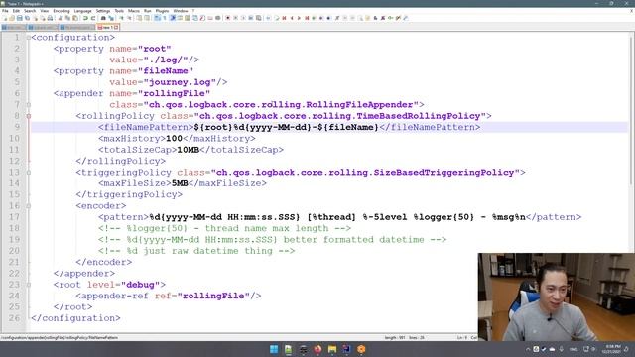The width and height of the screenshot is (635, 357).
Task: Save the current file via toolbar
Action: coord(20,18)
